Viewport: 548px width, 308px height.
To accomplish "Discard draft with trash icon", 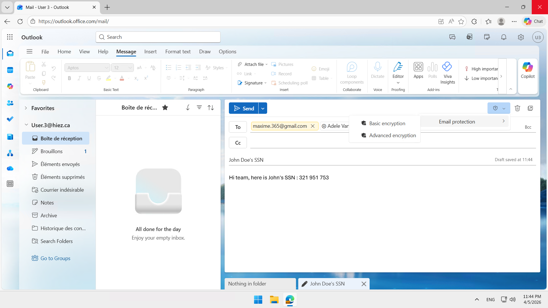I will pos(517,108).
